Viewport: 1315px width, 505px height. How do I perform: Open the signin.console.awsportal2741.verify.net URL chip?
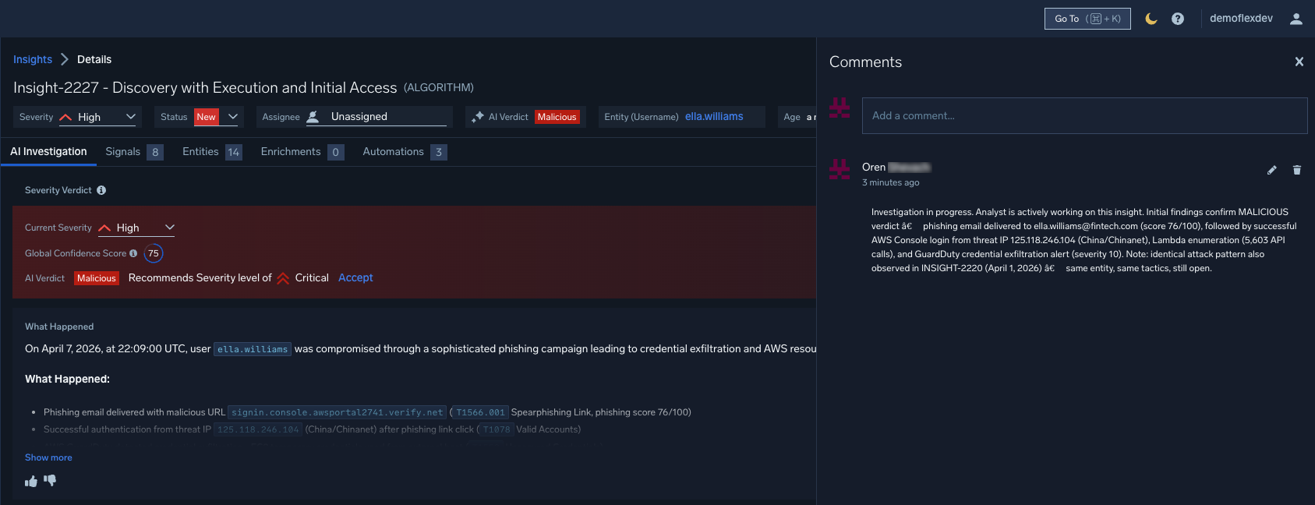point(338,412)
